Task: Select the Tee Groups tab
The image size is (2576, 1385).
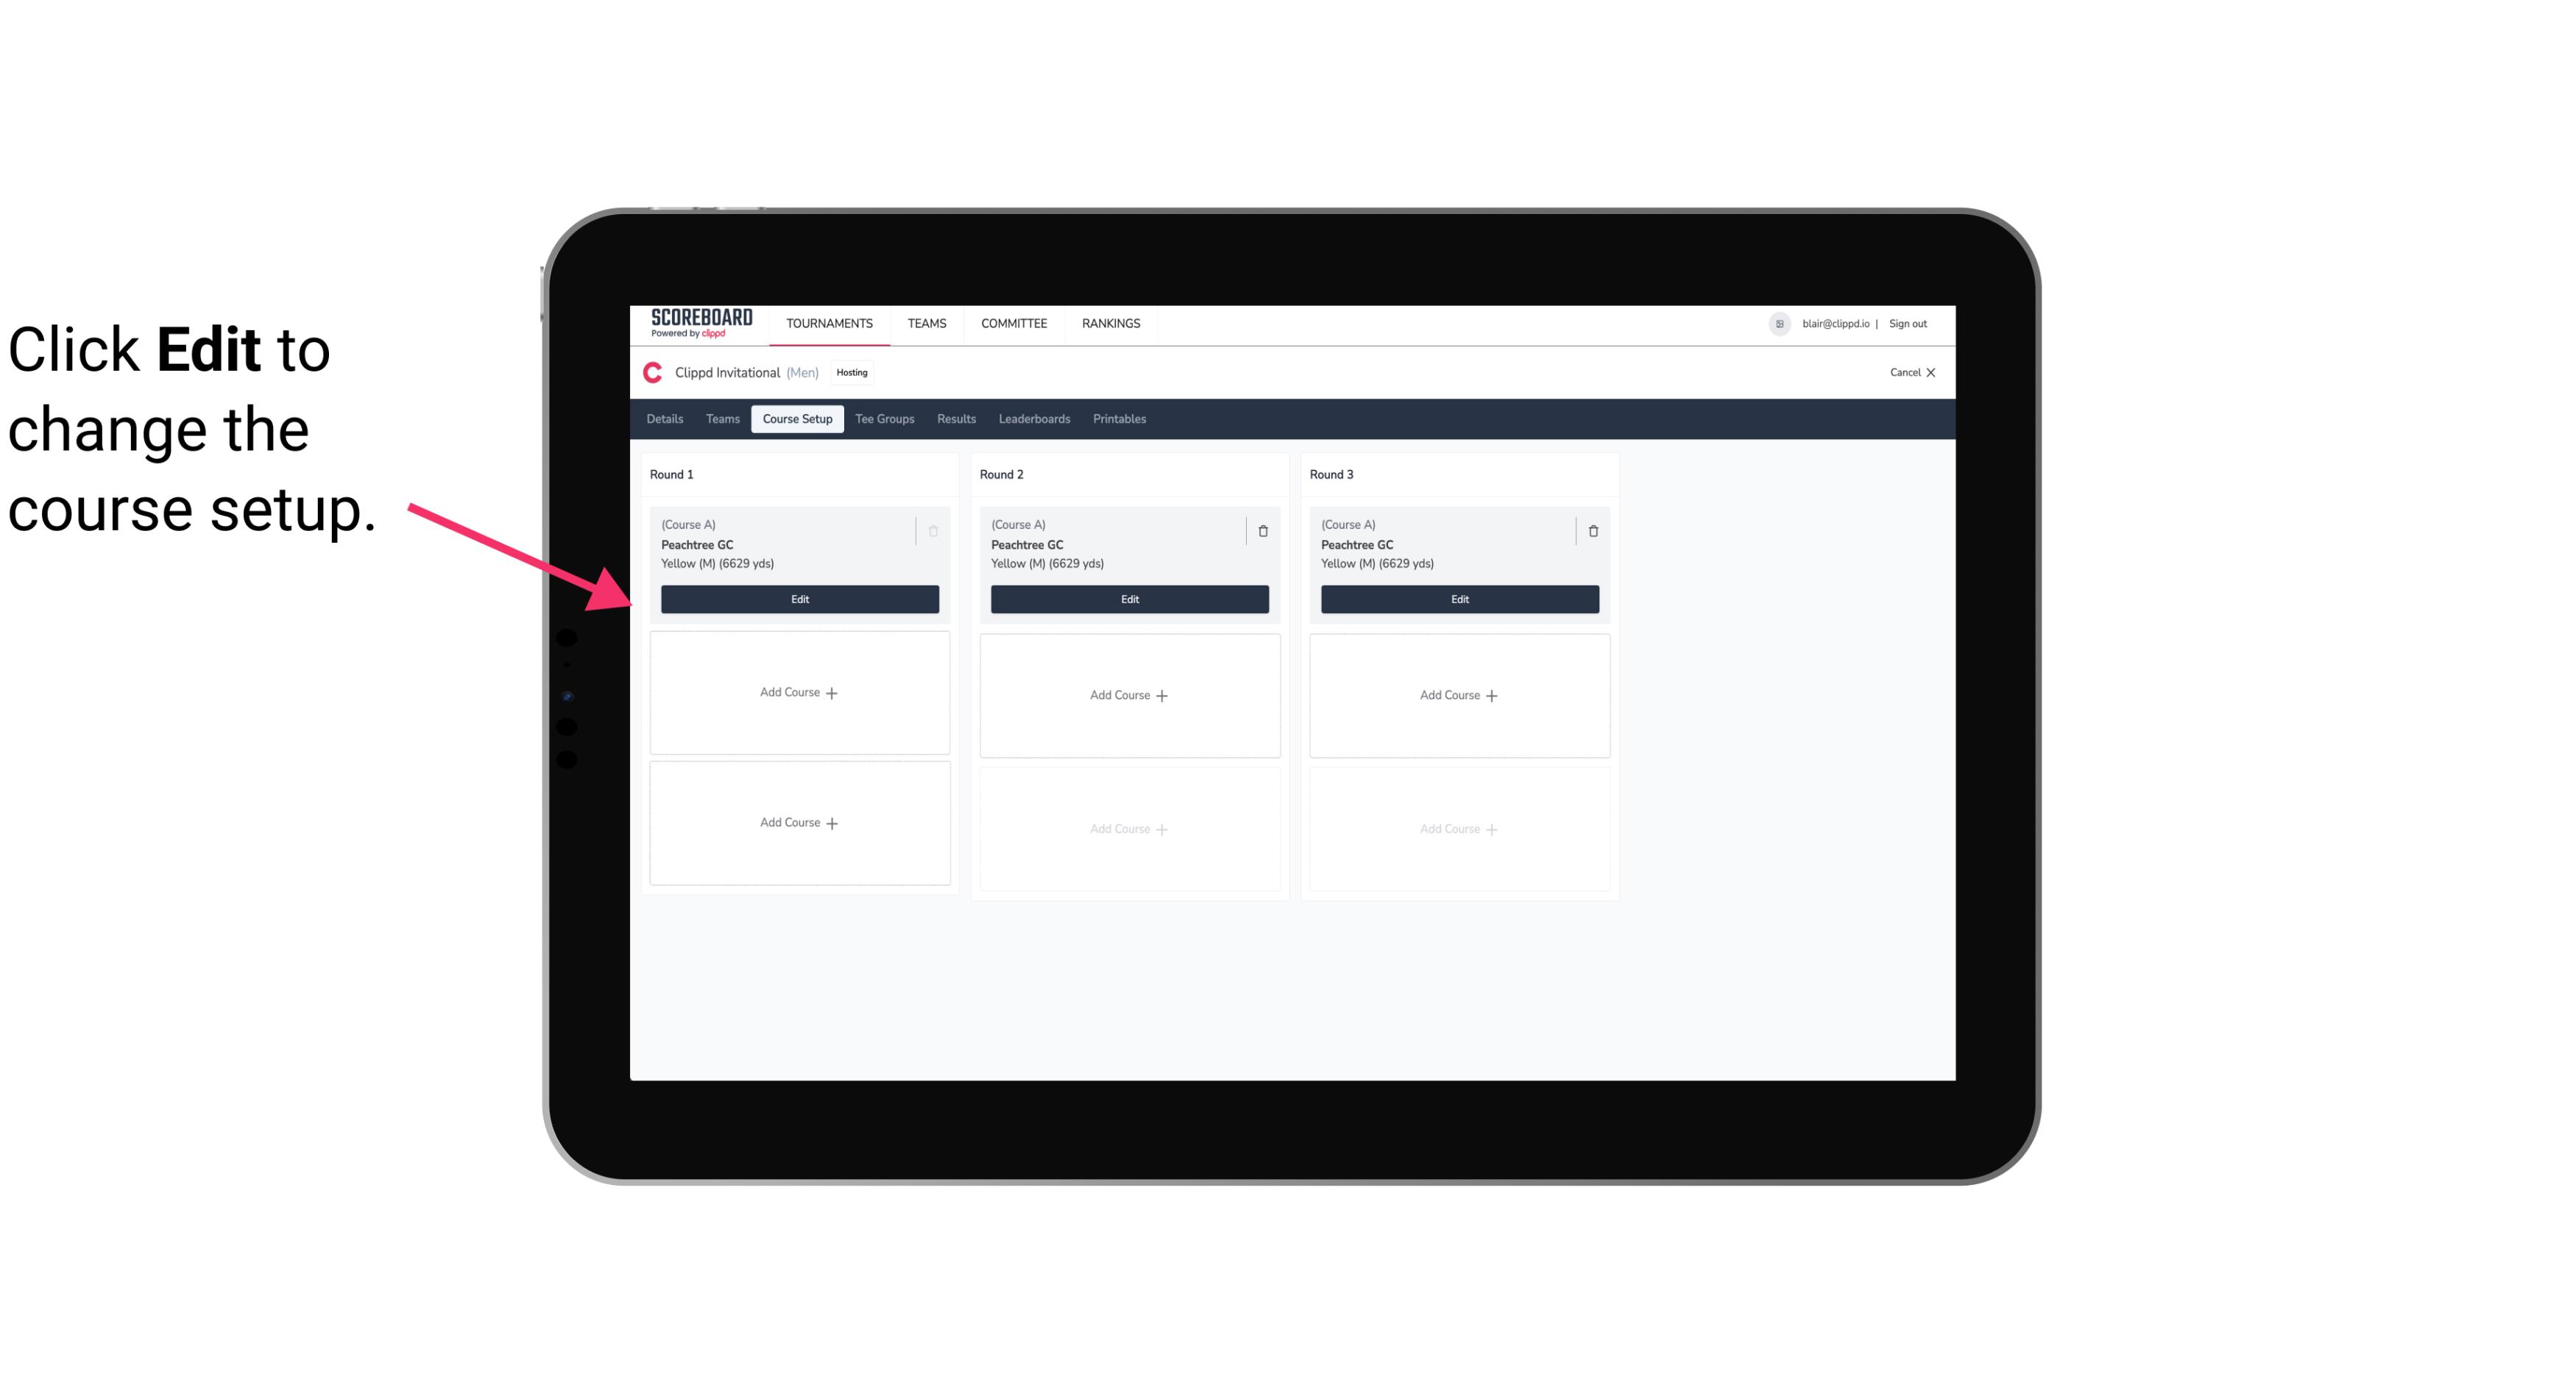Action: [x=884, y=419]
